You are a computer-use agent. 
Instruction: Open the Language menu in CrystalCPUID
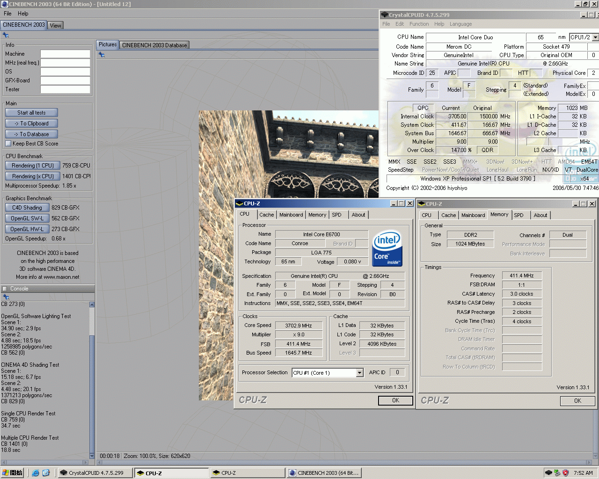click(461, 24)
